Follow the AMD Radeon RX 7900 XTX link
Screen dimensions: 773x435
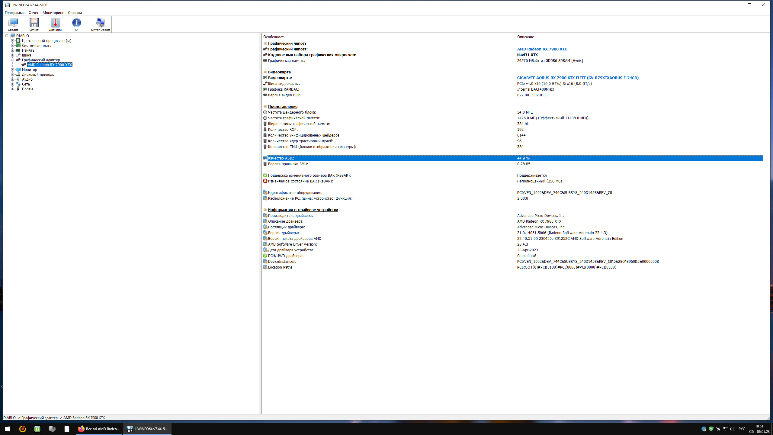coord(542,49)
